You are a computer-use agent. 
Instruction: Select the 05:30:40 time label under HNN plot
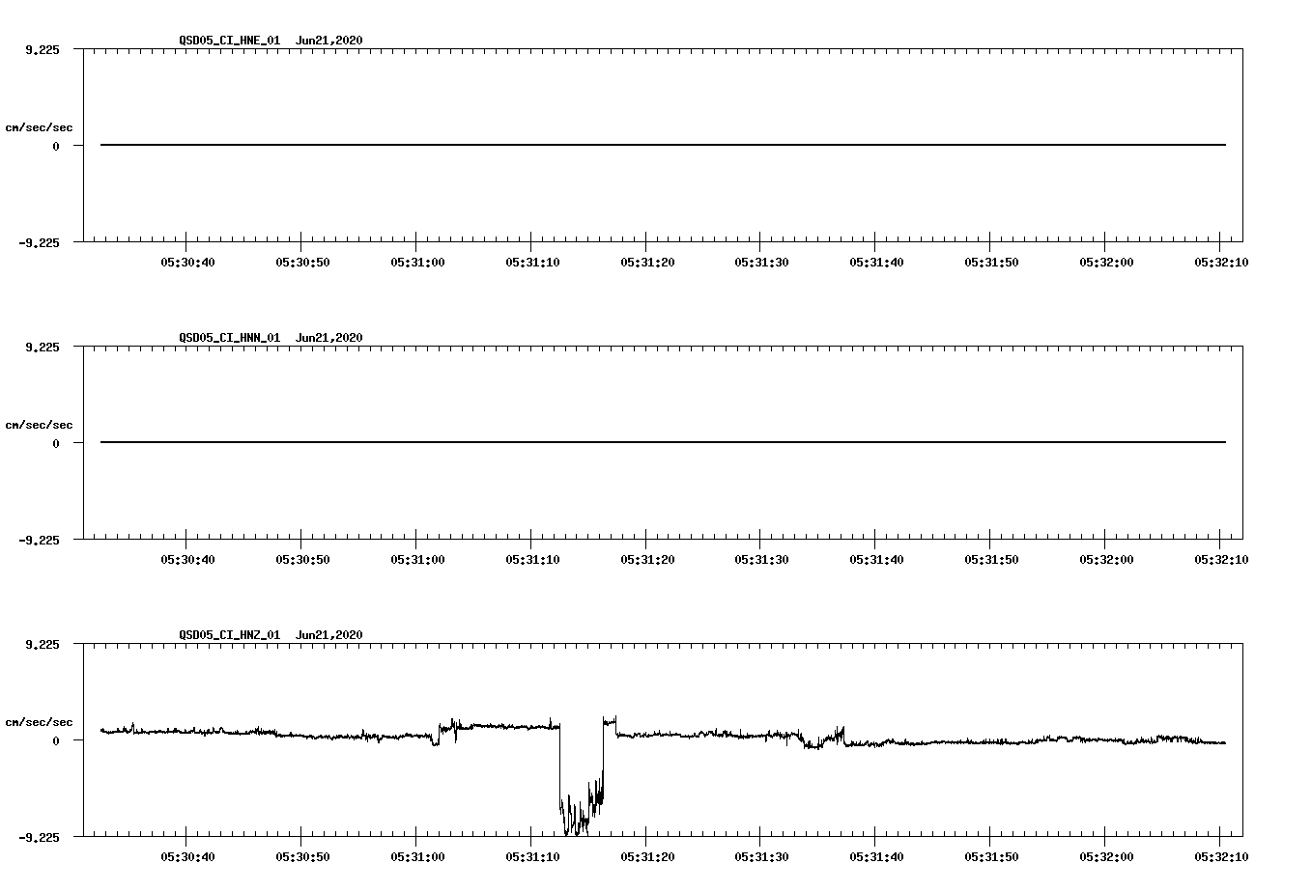tap(187, 560)
